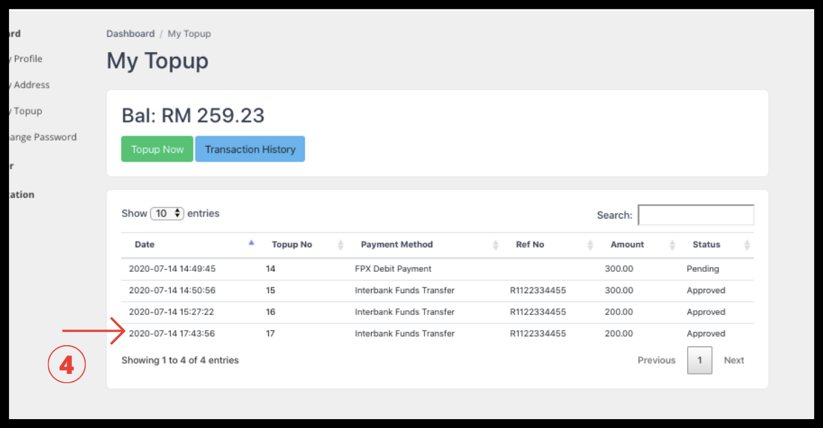The image size is (823, 428).
Task: Select page 1 in pagination
Action: click(x=700, y=360)
